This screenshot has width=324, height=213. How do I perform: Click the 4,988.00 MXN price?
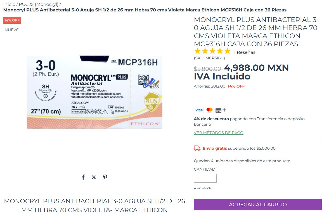256,68
